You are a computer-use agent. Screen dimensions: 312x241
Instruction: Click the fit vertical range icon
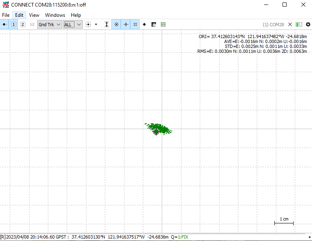coord(106,25)
